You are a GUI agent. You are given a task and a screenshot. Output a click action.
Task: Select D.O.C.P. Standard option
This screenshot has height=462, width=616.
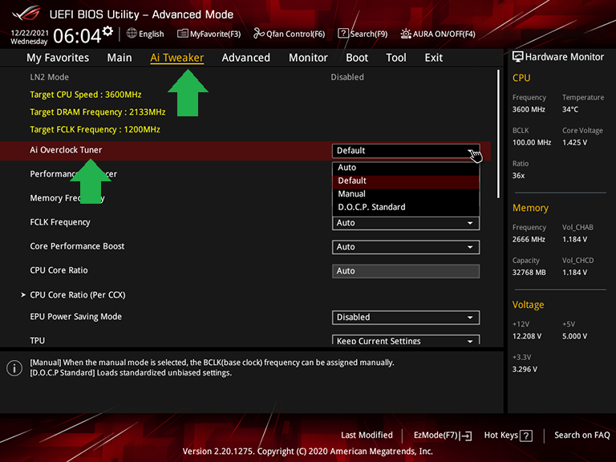pyautogui.click(x=406, y=208)
